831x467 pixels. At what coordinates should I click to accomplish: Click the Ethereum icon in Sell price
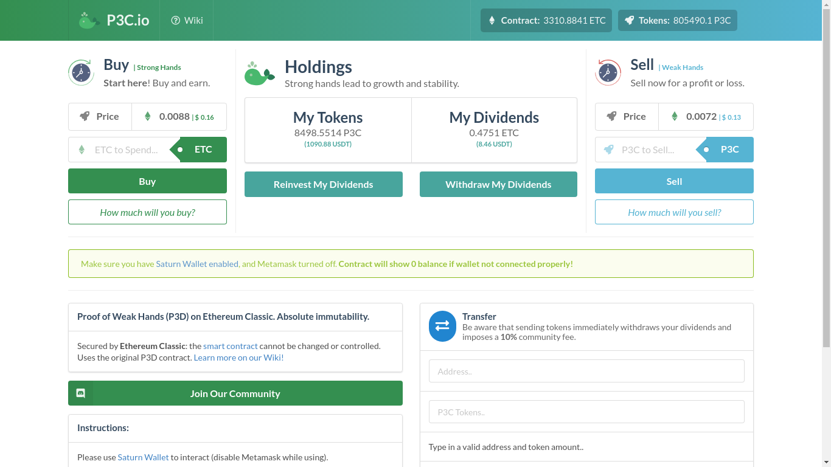[x=674, y=116]
